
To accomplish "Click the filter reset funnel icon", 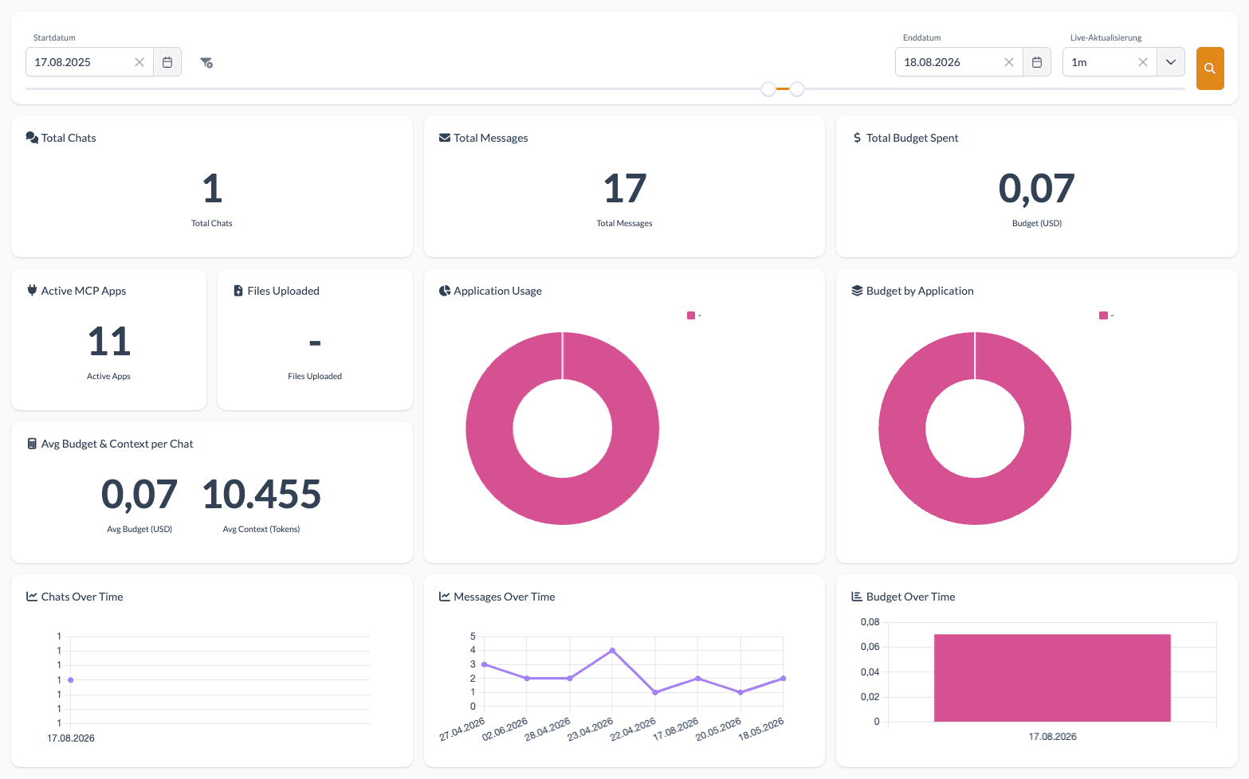I will (206, 62).
